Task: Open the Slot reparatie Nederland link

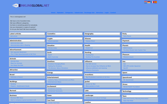Action: pyautogui.click(x=18, y=52)
